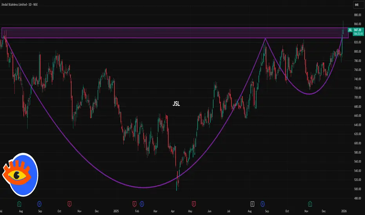Image resolution: width=365 pixels, height=215 pixels.
Task: Click the 580.00 price axis label
Action: (358, 152)
